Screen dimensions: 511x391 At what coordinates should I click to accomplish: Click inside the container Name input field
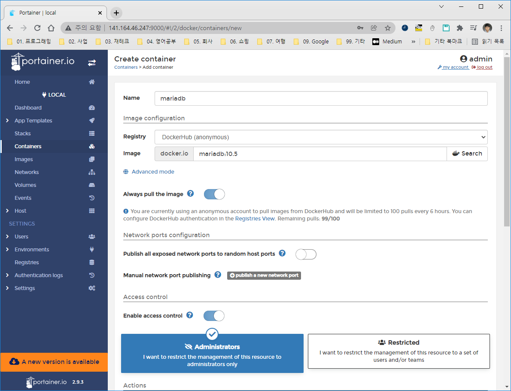point(320,98)
